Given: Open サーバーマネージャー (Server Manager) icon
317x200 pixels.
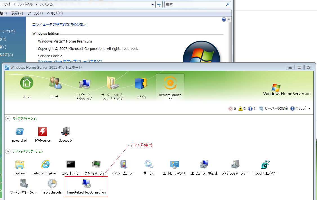Looking at the screenshot, I should pos(24,186).
